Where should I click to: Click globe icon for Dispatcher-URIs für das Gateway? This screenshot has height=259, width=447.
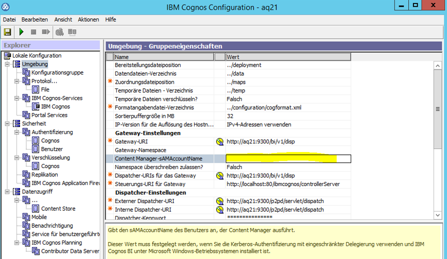(220, 176)
